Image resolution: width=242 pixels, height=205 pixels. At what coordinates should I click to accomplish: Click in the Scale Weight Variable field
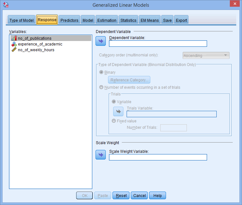158,157
